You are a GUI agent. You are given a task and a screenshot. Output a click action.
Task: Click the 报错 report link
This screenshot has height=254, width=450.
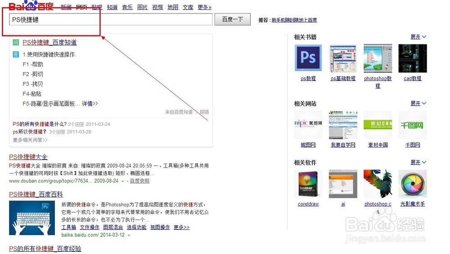pyautogui.click(x=204, y=112)
